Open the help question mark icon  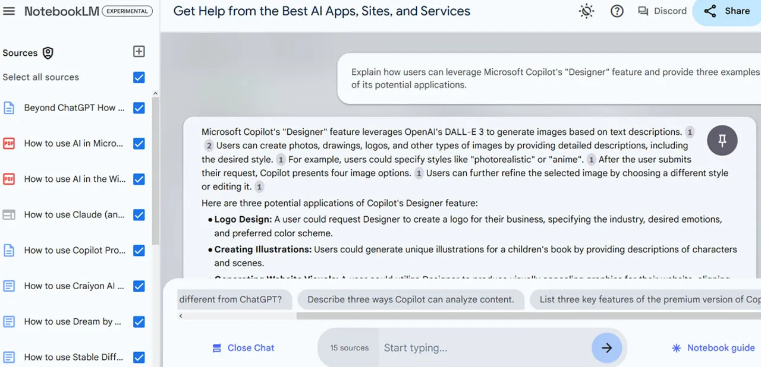tap(617, 11)
